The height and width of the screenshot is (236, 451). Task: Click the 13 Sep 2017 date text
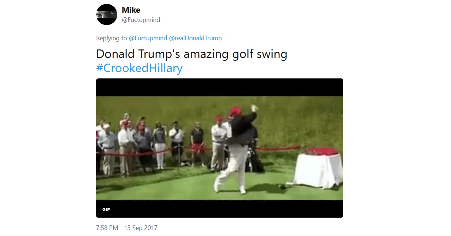pos(141,228)
